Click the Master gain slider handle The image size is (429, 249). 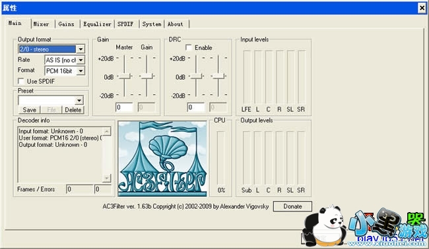125,76
